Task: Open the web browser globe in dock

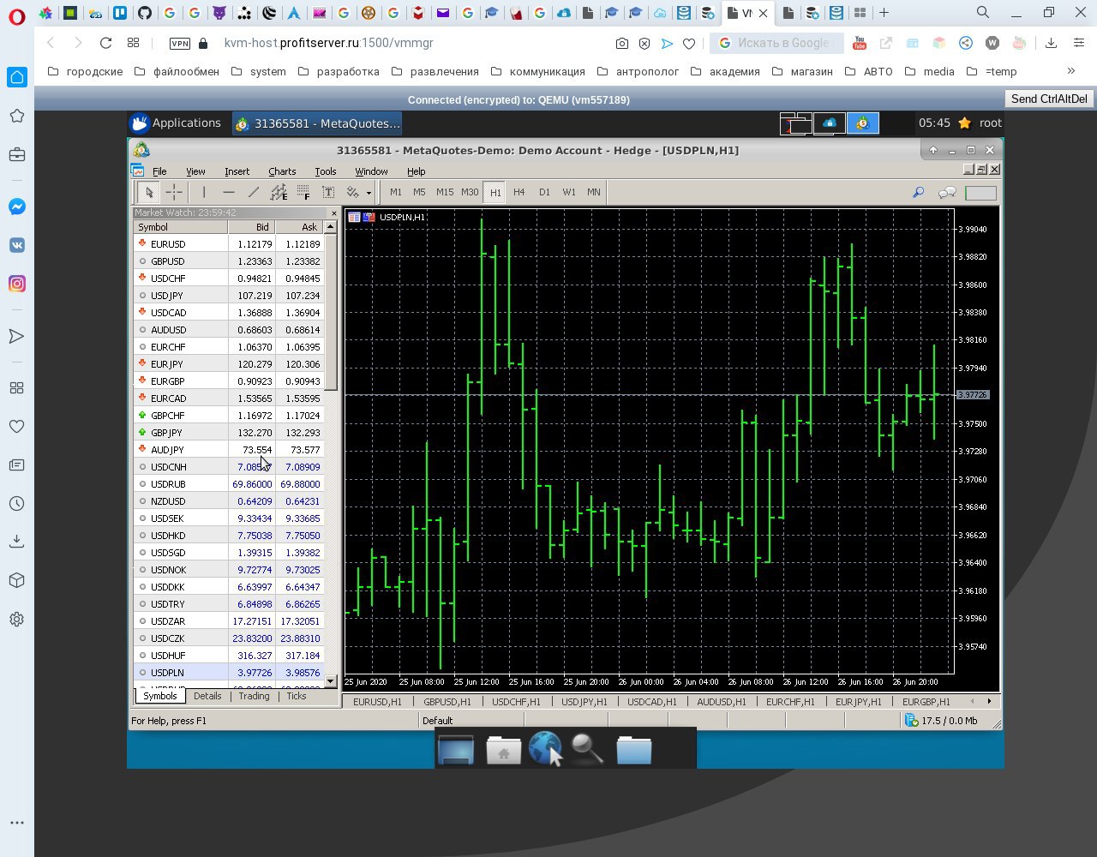Action: point(545,749)
